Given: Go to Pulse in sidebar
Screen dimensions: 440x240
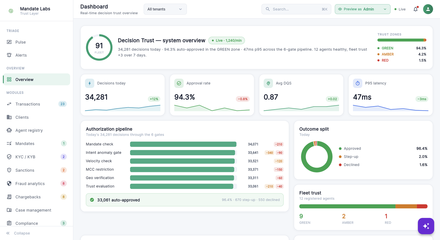Looking at the screenshot, I should [x=37, y=42].
